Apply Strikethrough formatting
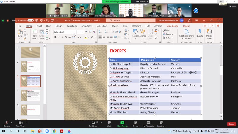This screenshot has height=134, width=238. coord(70,37)
